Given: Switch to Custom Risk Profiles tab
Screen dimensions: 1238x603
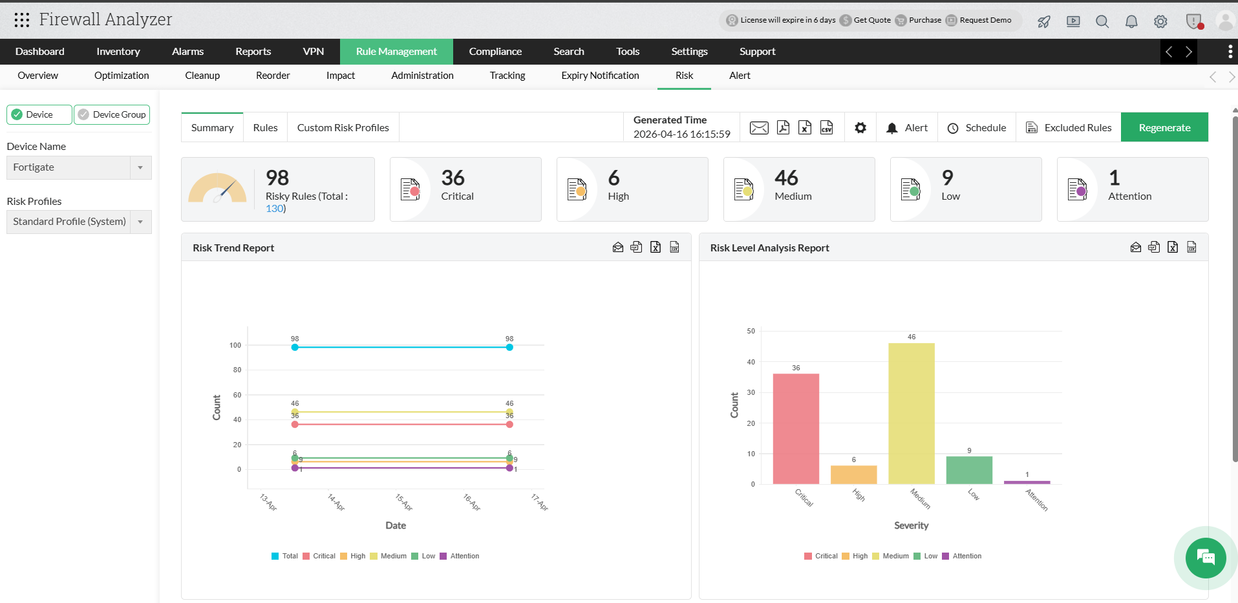Looking at the screenshot, I should pos(343,127).
